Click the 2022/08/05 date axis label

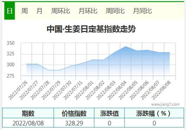(x=128, y=90)
